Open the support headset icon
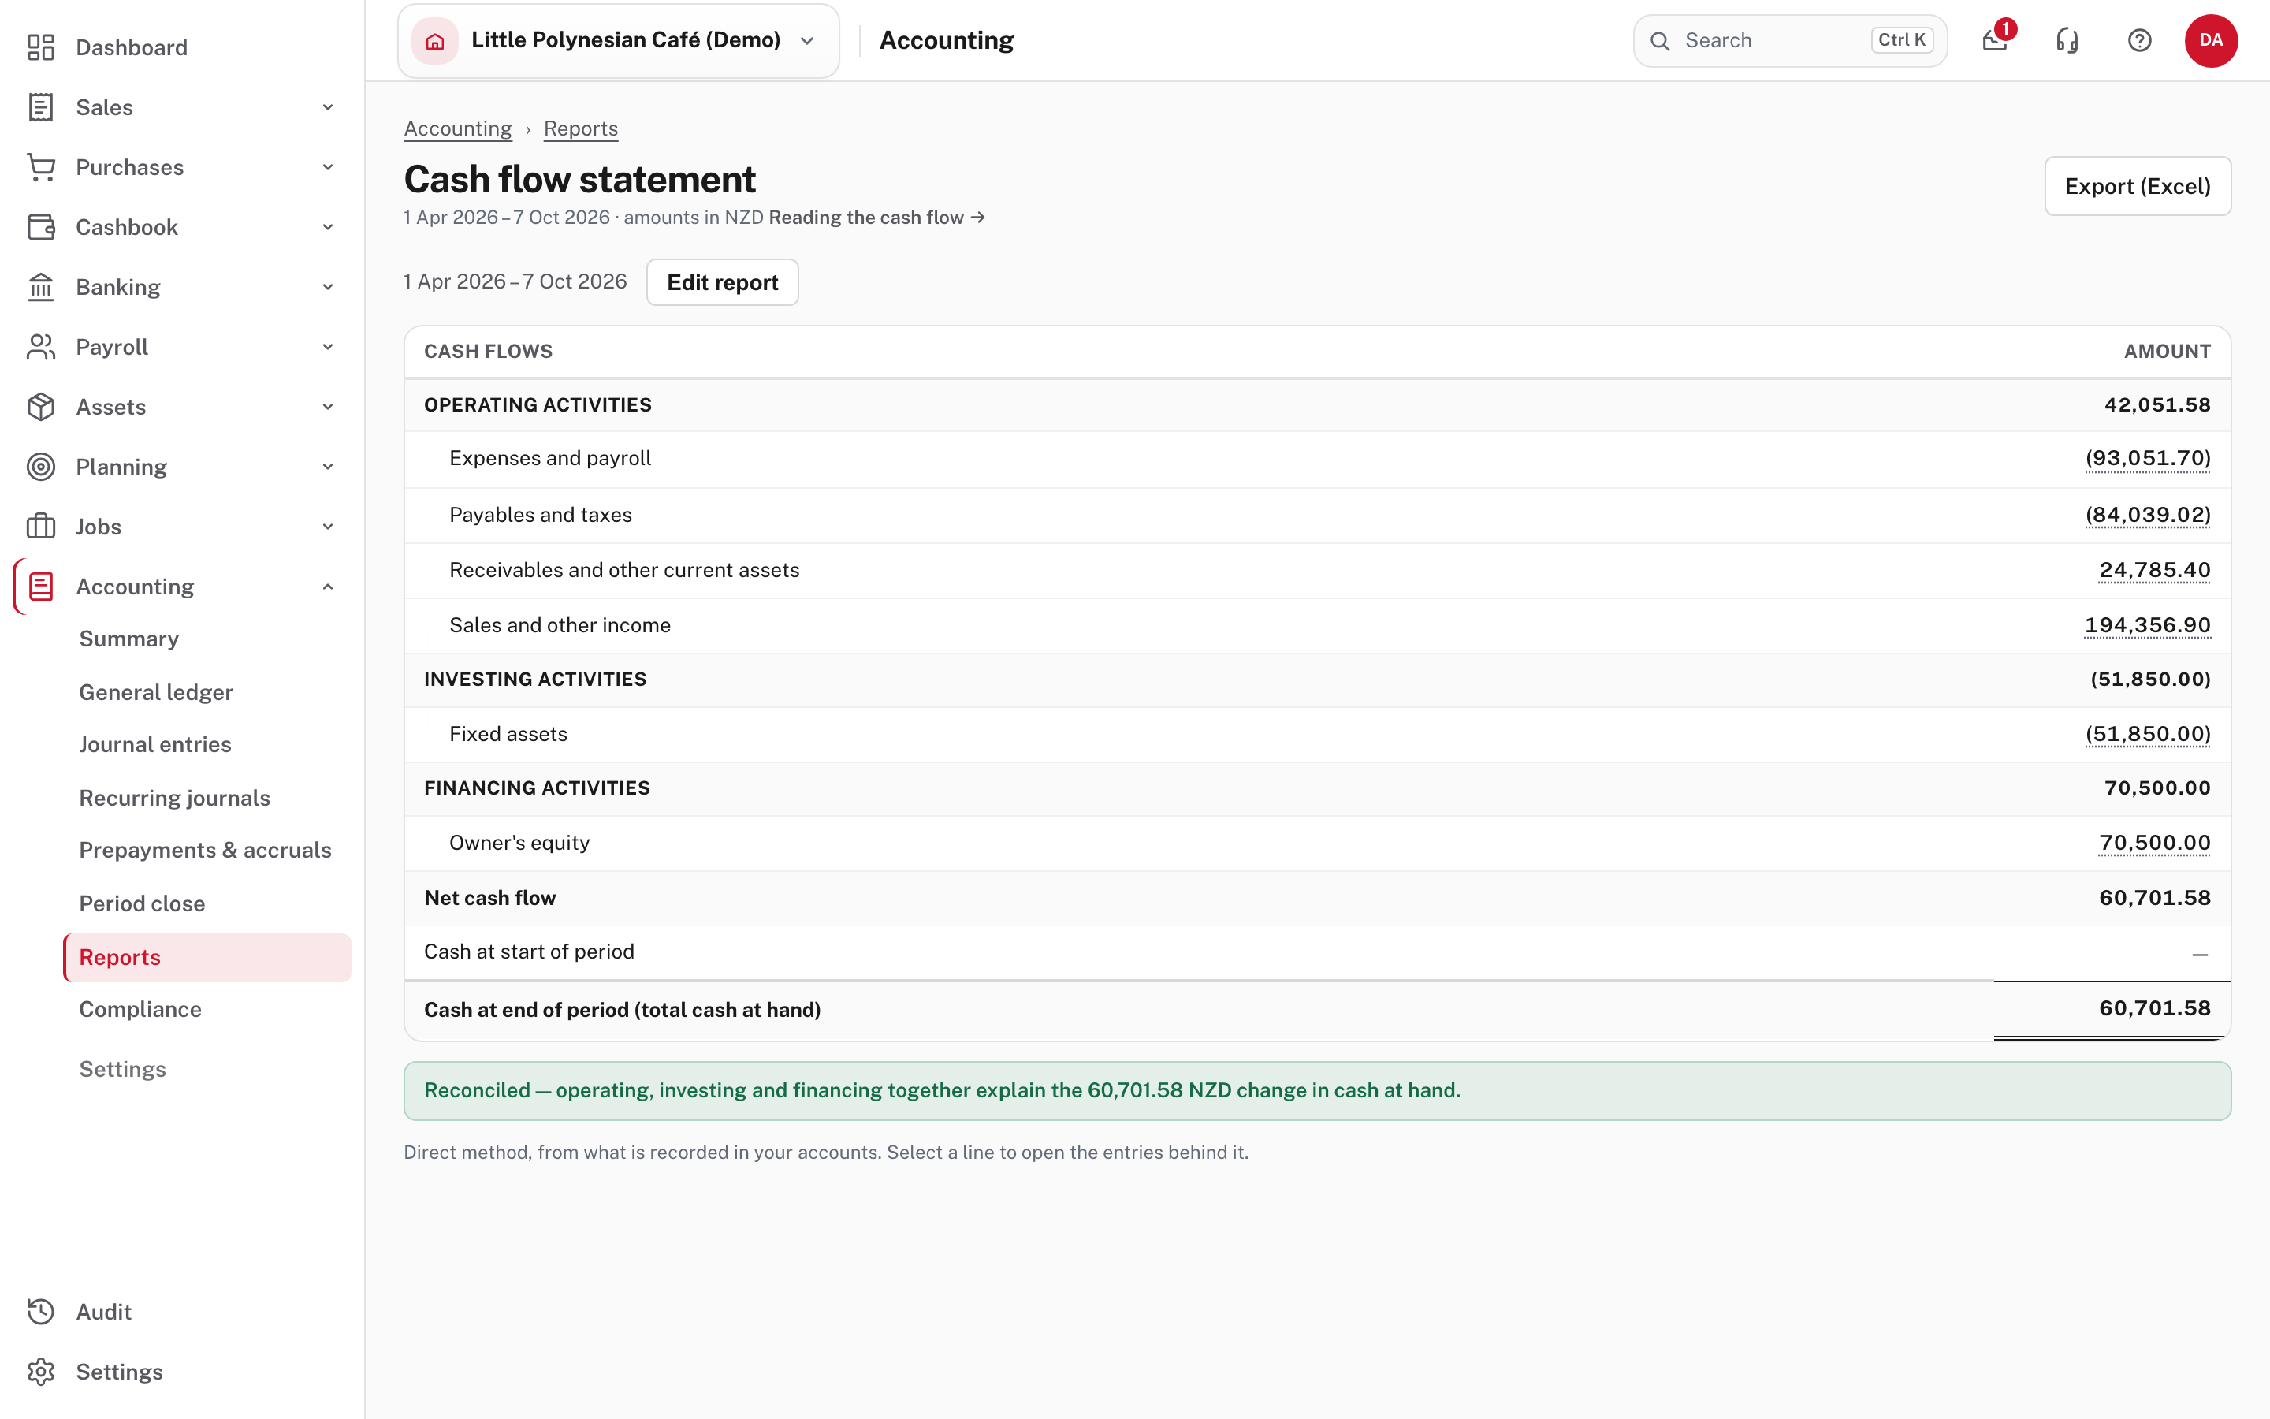This screenshot has height=1419, width=2270. click(2067, 40)
